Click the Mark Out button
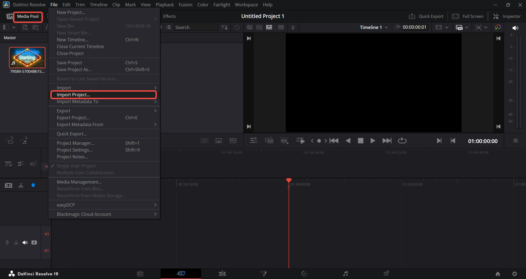This screenshot has height=279, width=526. tap(453, 141)
